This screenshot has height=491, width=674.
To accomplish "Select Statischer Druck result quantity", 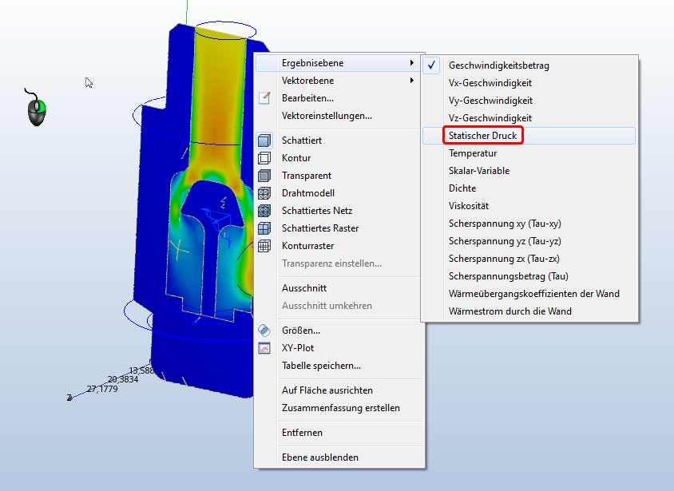I will [x=529, y=136].
